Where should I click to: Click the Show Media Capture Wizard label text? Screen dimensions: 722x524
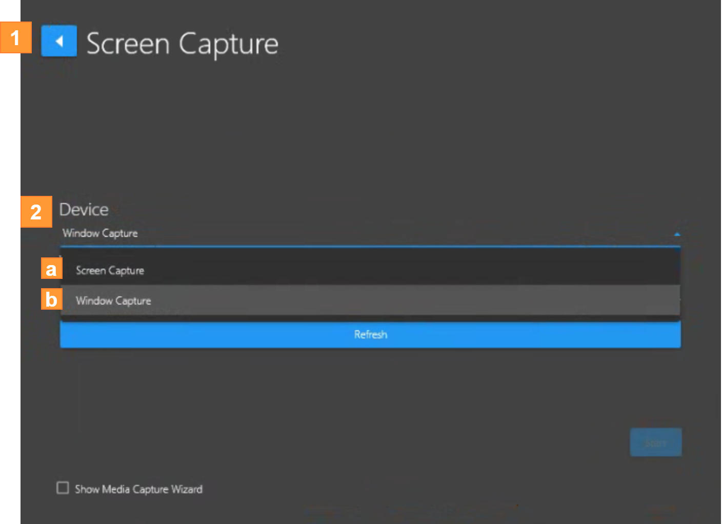[x=138, y=489]
